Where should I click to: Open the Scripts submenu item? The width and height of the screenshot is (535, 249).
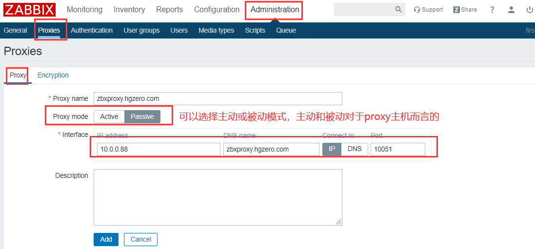[x=255, y=30]
